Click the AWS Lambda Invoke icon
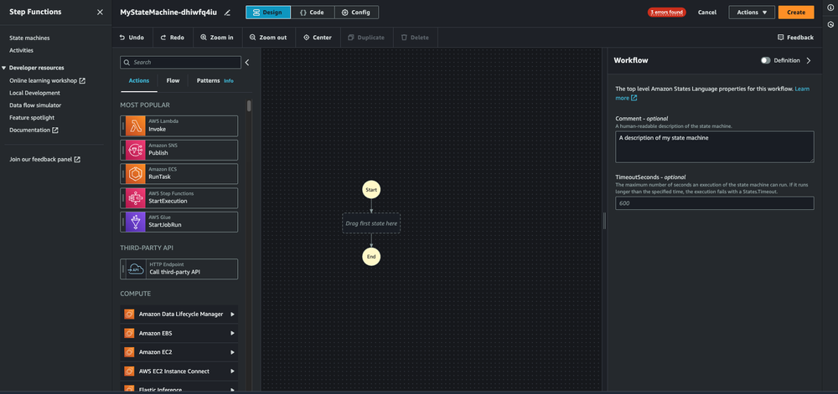Viewport: 838px width, 394px height. 136,125
